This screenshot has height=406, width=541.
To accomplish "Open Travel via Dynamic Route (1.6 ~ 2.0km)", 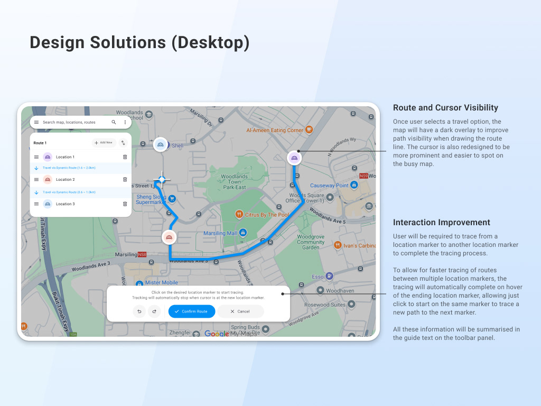I will (81, 168).
